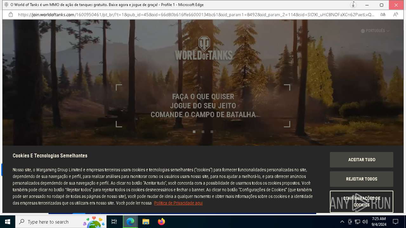Select the third carousel dot
The width and height of the screenshot is (406, 228).
[x=212, y=132]
